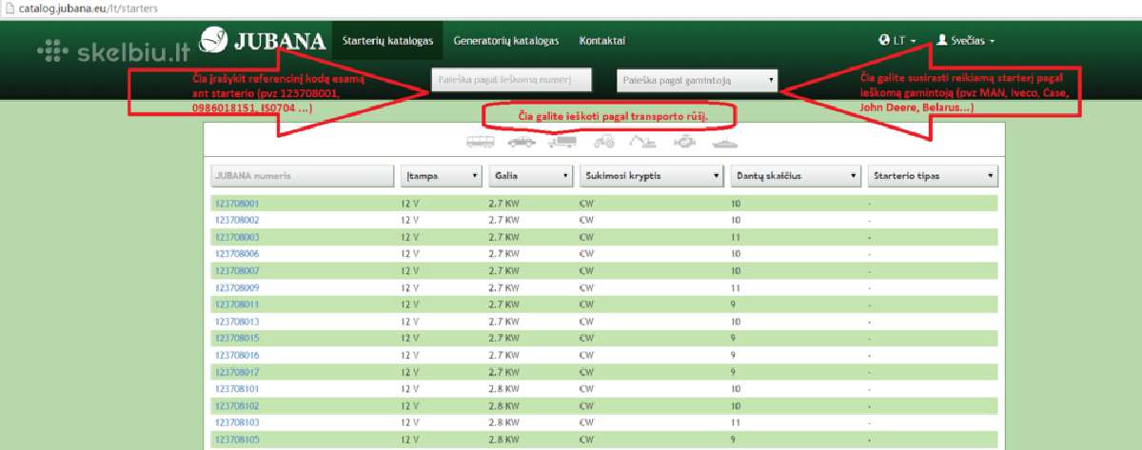1142x450 pixels.
Task: Open starter 123708009
Action: 237,287
